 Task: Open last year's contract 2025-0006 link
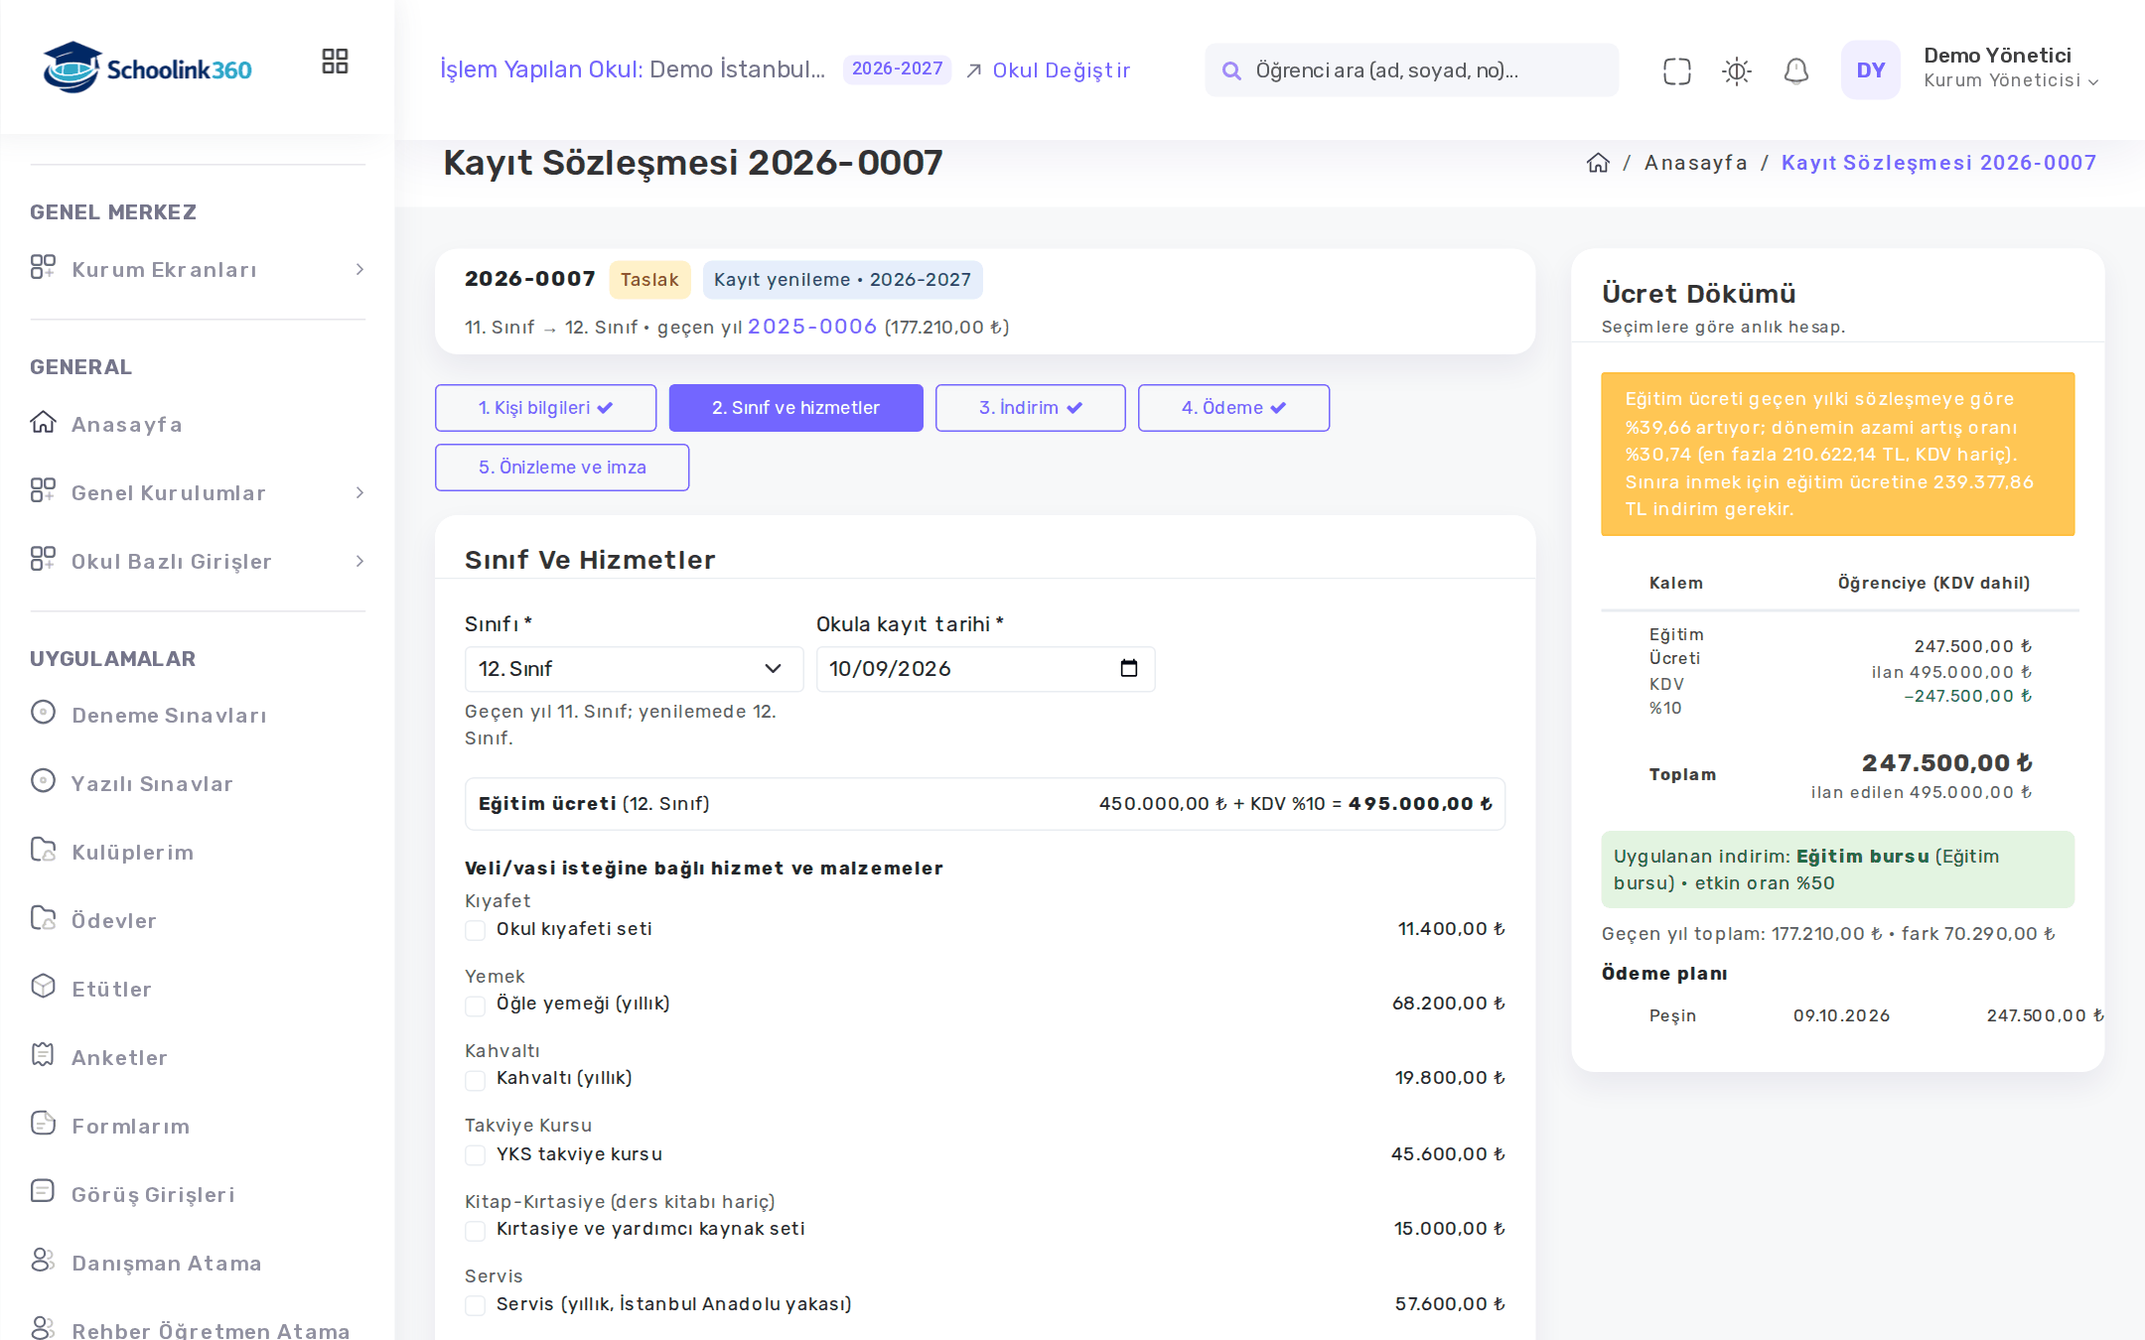point(812,327)
